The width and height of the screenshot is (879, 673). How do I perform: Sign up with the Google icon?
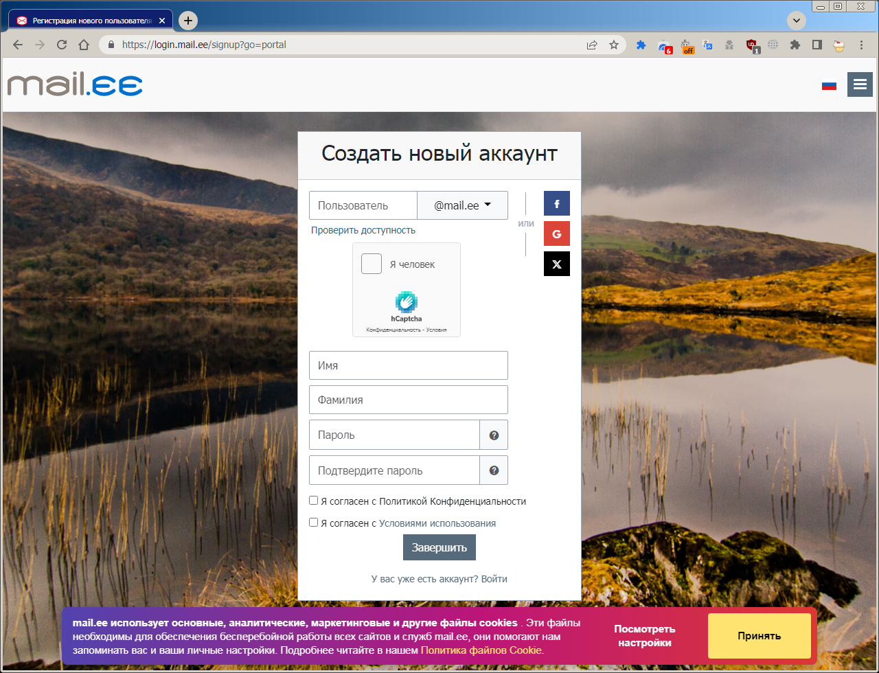click(557, 233)
